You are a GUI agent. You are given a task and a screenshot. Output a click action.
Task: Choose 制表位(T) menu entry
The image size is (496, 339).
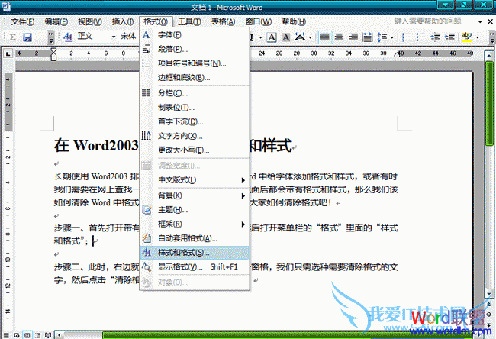pyautogui.click(x=195, y=108)
